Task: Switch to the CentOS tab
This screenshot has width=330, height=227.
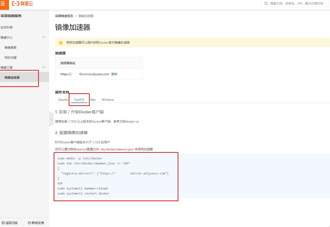Action: point(79,100)
